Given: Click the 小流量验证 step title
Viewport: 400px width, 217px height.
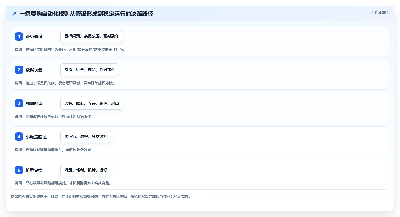Looking at the screenshot, I should click(36, 137).
